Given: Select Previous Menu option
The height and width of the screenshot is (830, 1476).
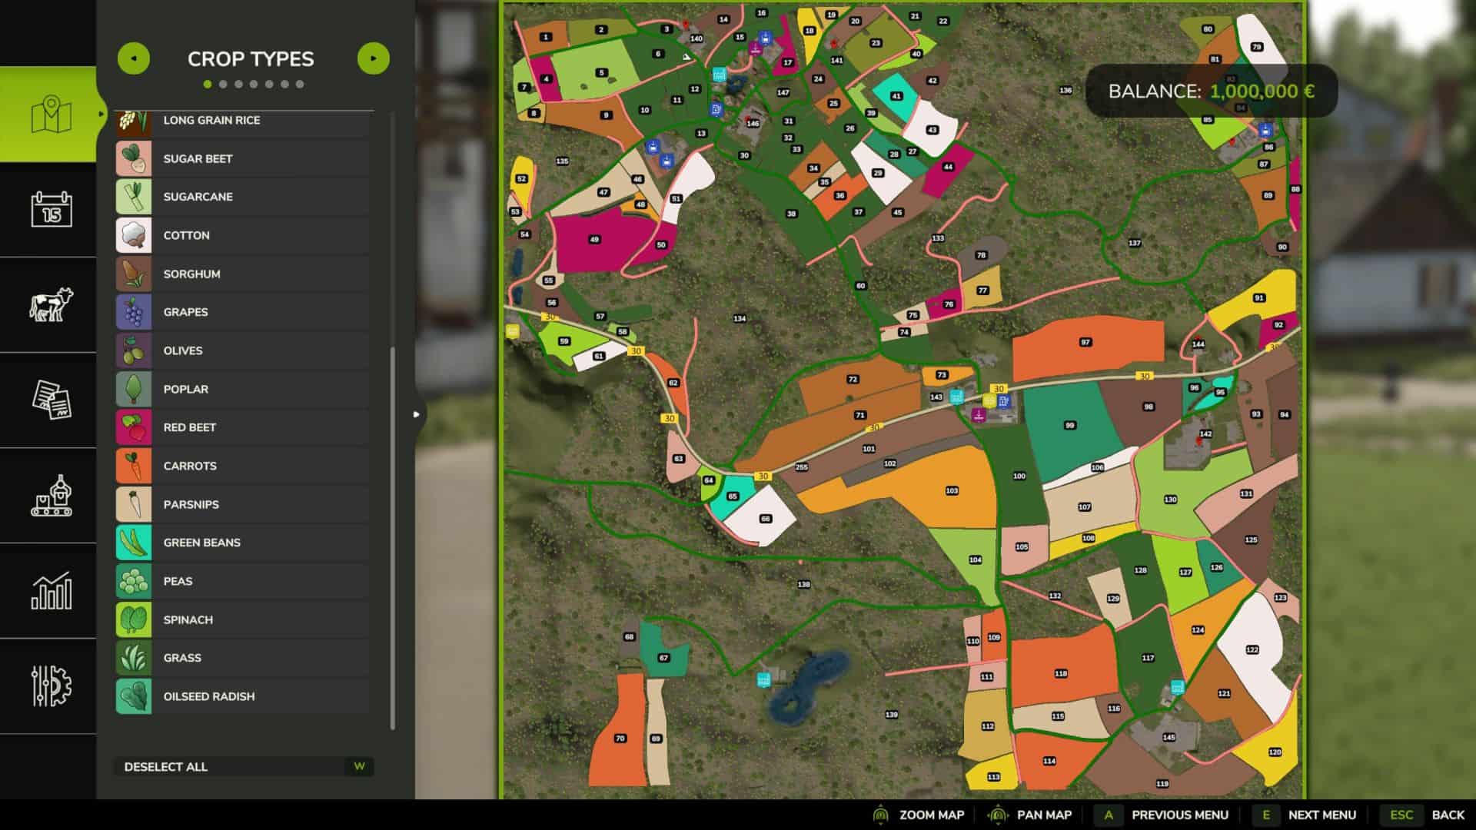Looking at the screenshot, I should click(1179, 815).
